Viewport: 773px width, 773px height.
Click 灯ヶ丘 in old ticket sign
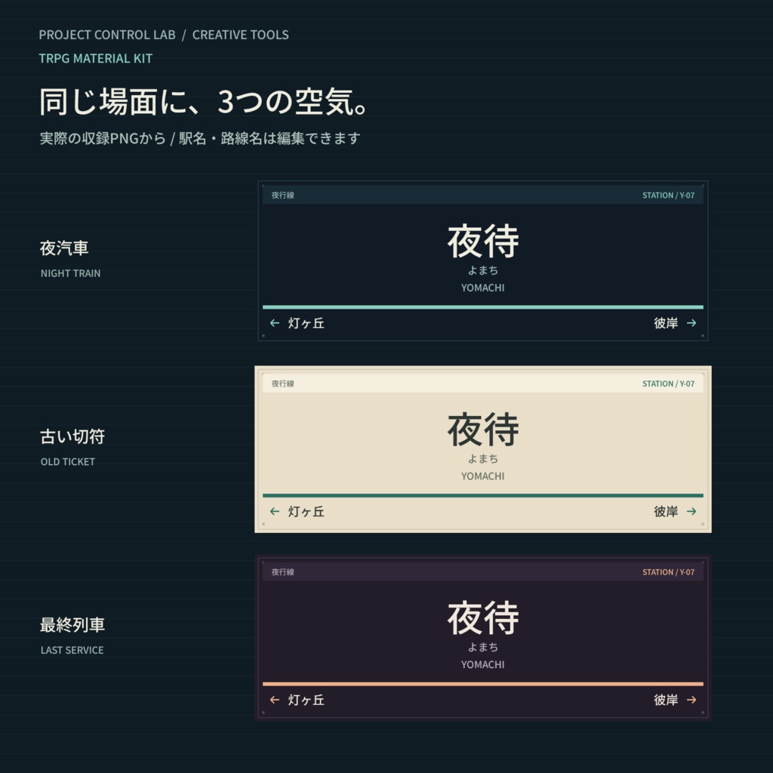coord(306,511)
